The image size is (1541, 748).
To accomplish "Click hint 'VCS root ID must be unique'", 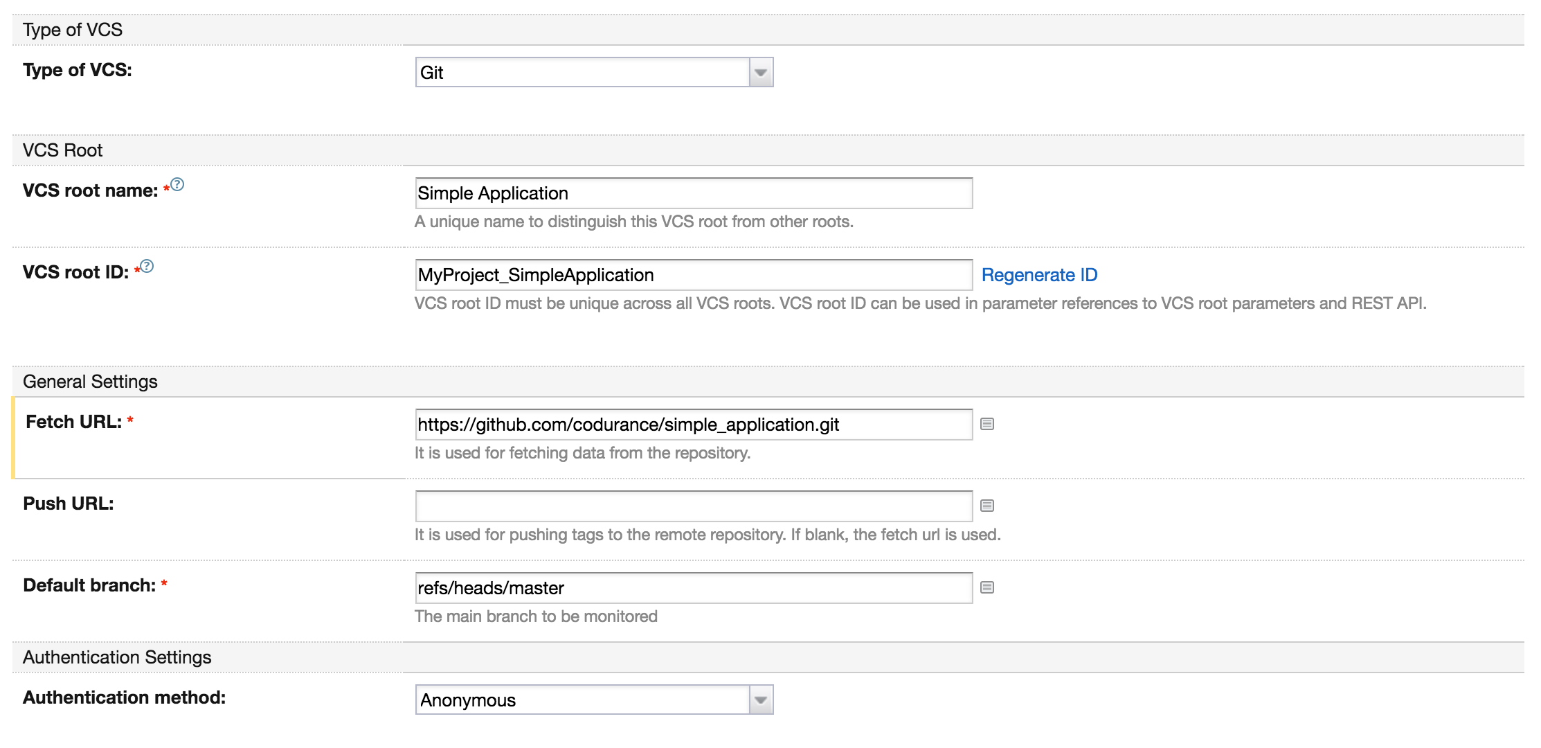I will coord(920,303).
